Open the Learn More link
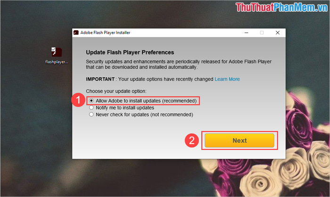The image size is (330, 197). click(x=227, y=79)
